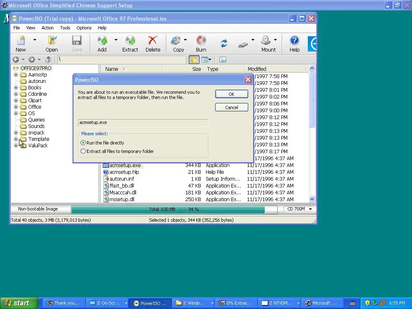
Task: Click the Windows start button
Action: 19,303
